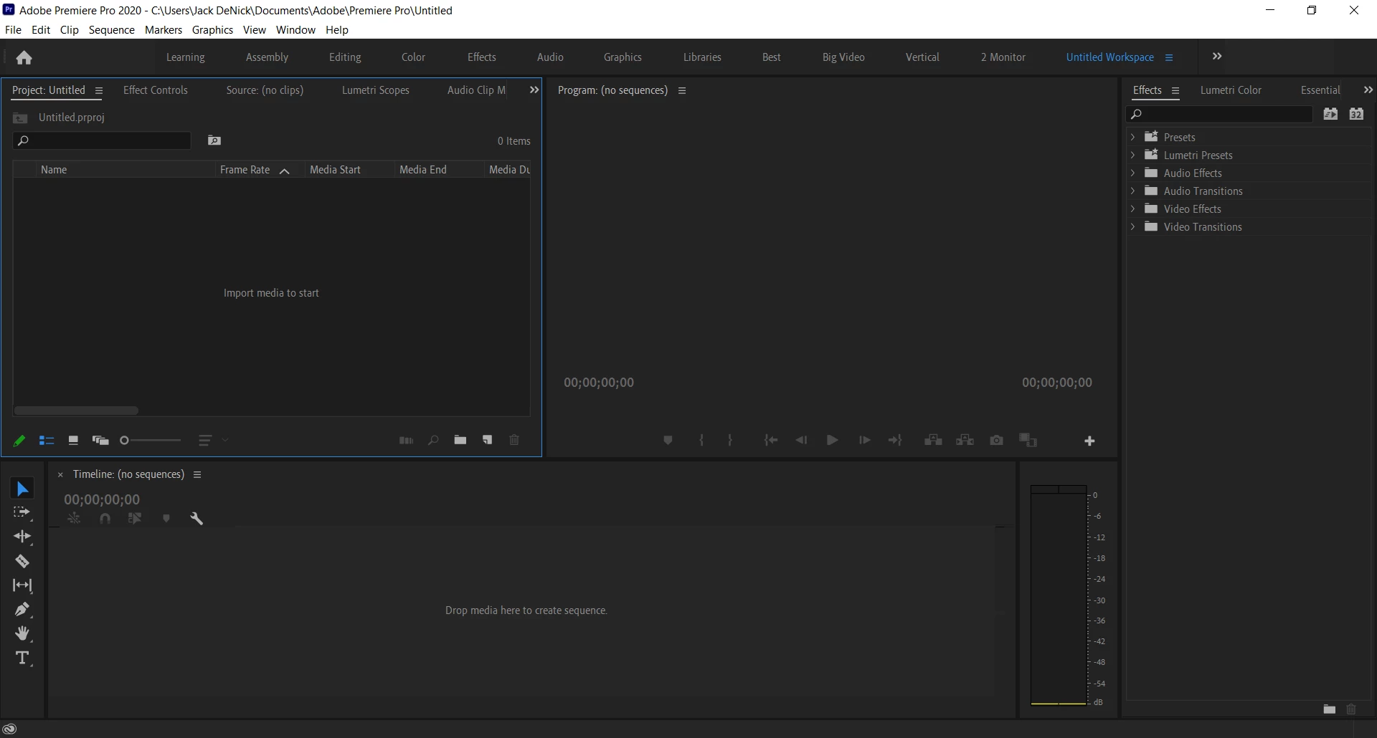Select the Selection tool arrow
The width and height of the screenshot is (1377, 738).
(x=22, y=489)
